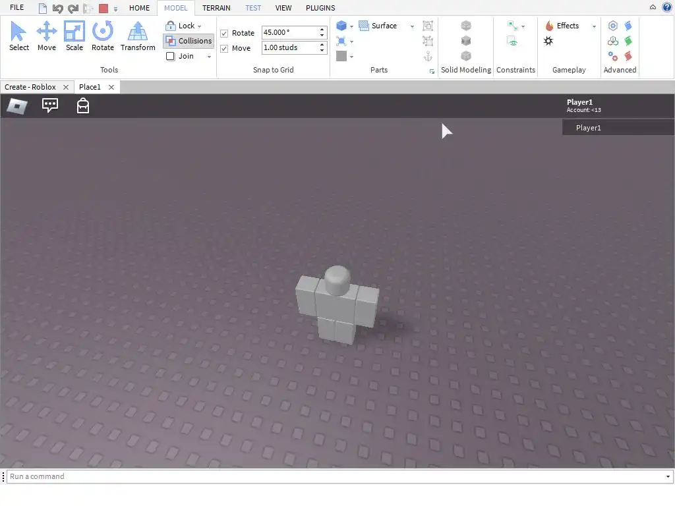Expand the Effects dropdown
The image size is (675, 506).
coord(594,26)
